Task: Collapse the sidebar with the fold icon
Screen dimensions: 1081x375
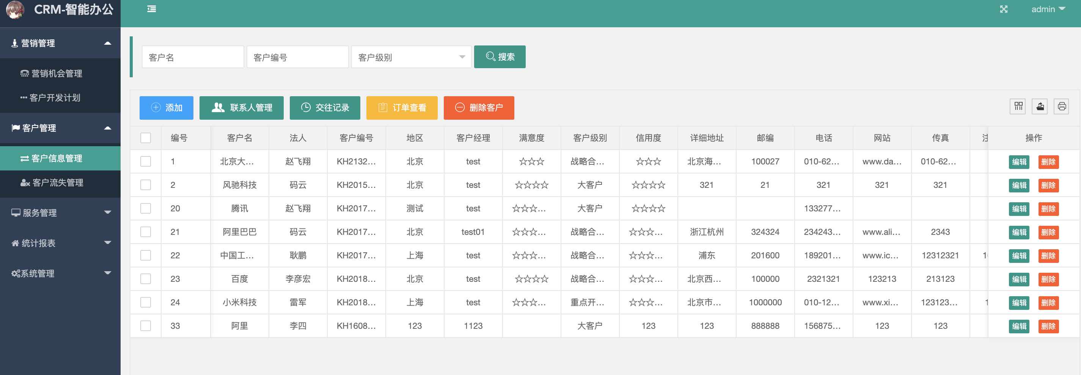Action: click(152, 9)
